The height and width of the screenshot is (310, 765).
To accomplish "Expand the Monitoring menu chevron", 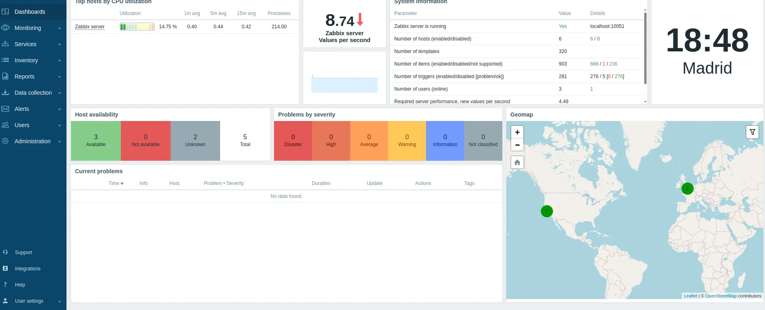I will (x=60, y=28).
